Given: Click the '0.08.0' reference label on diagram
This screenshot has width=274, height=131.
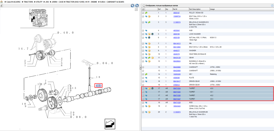Looking at the screenshot, I should (78, 117).
